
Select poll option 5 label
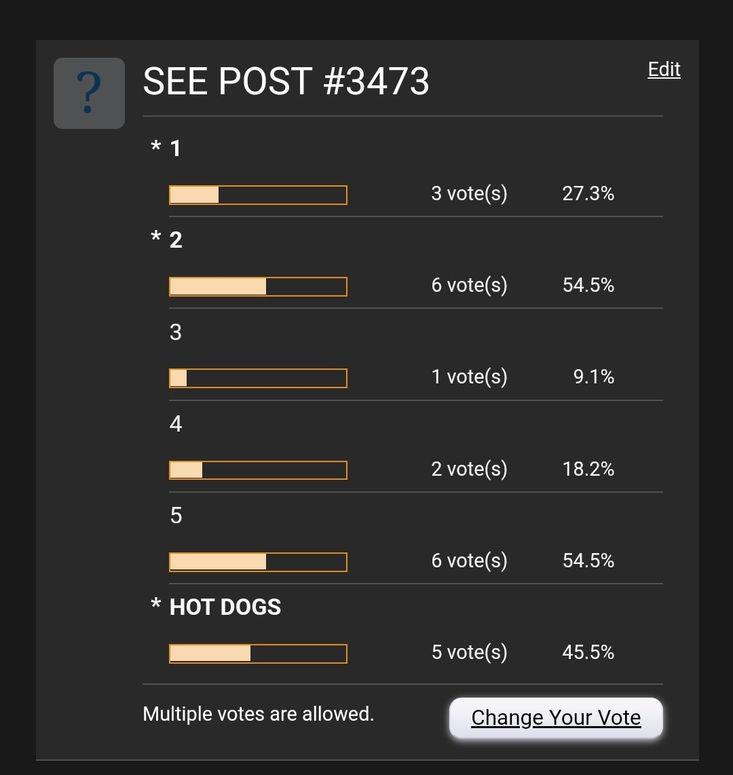[176, 515]
